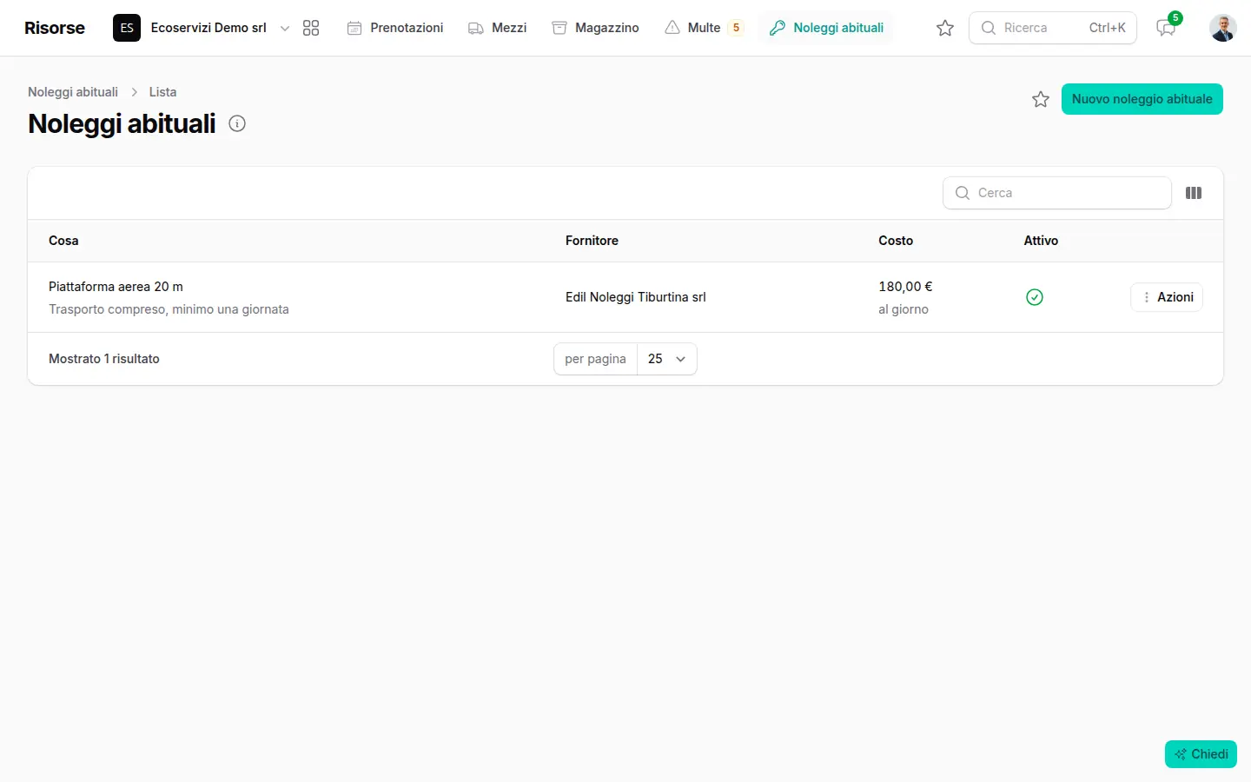Focus the Ricerca global search field

pos(1053,28)
